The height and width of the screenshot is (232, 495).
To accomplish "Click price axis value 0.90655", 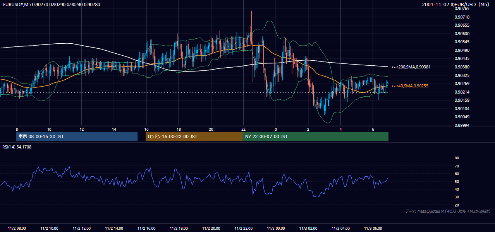I will (462, 25).
